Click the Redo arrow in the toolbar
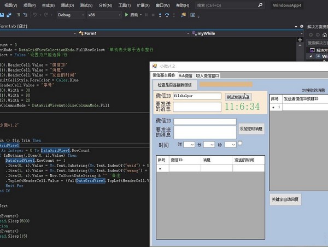Screen dimensions: 328x247 pyautogui.click(x=47, y=15)
